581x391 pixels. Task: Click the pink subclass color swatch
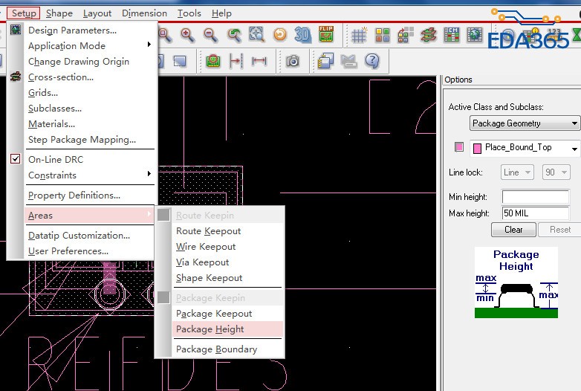pyautogui.click(x=459, y=147)
